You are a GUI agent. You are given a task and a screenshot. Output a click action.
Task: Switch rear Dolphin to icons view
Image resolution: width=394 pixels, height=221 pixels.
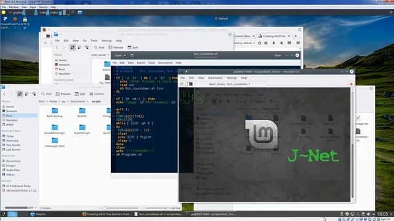(73, 47)
